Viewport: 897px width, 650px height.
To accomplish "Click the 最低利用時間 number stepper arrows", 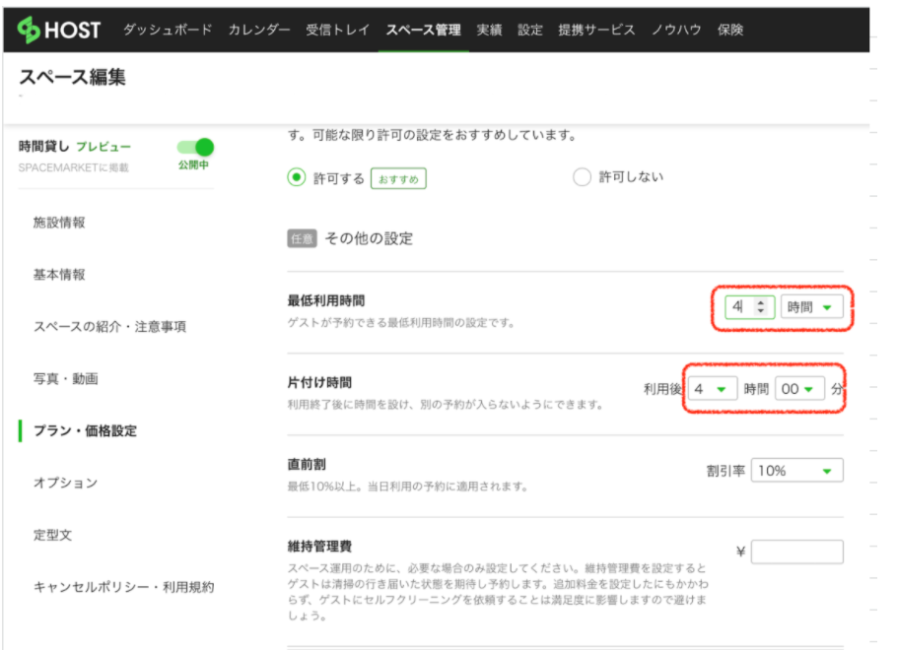I will [x=759, y=307].
